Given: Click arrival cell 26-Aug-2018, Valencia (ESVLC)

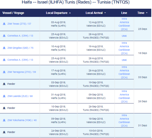Looking at the screenshot, I should pos(96,72).
